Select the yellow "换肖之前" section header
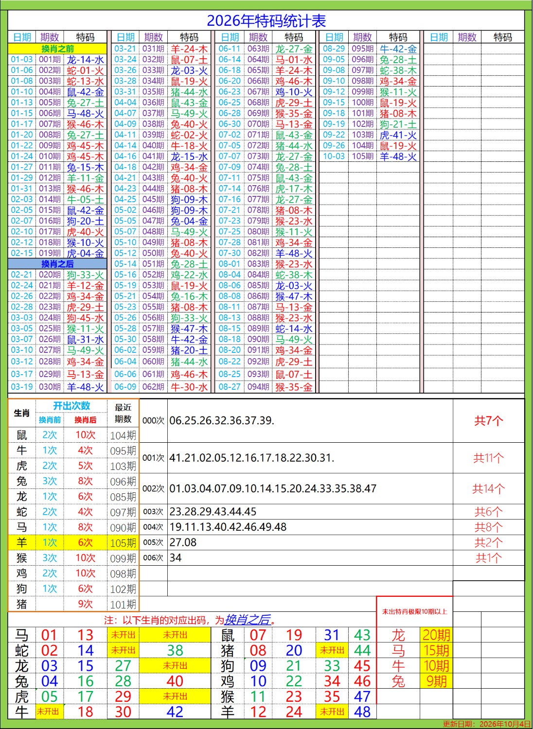 pos(57,49)
